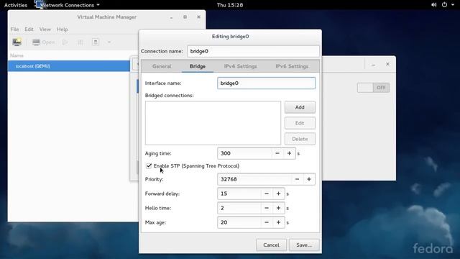Click the Delete bridged connection button
Screen dimensions: 460x259
[300, 139]
